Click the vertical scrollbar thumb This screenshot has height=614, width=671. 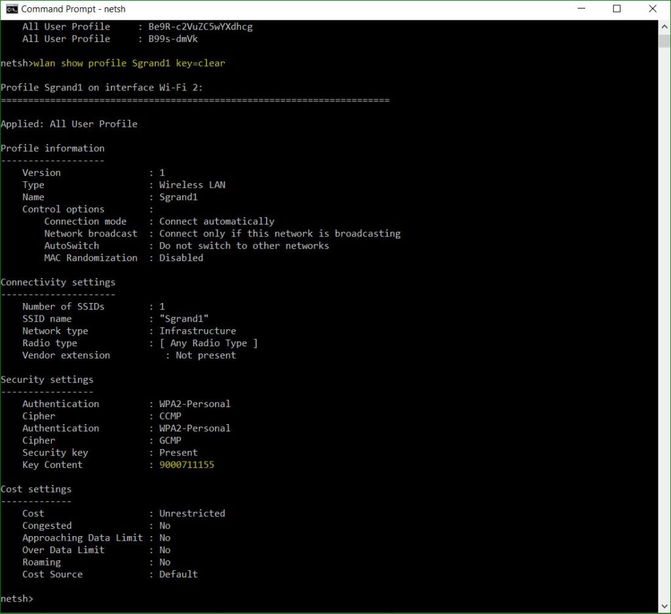tap(664, 41)
